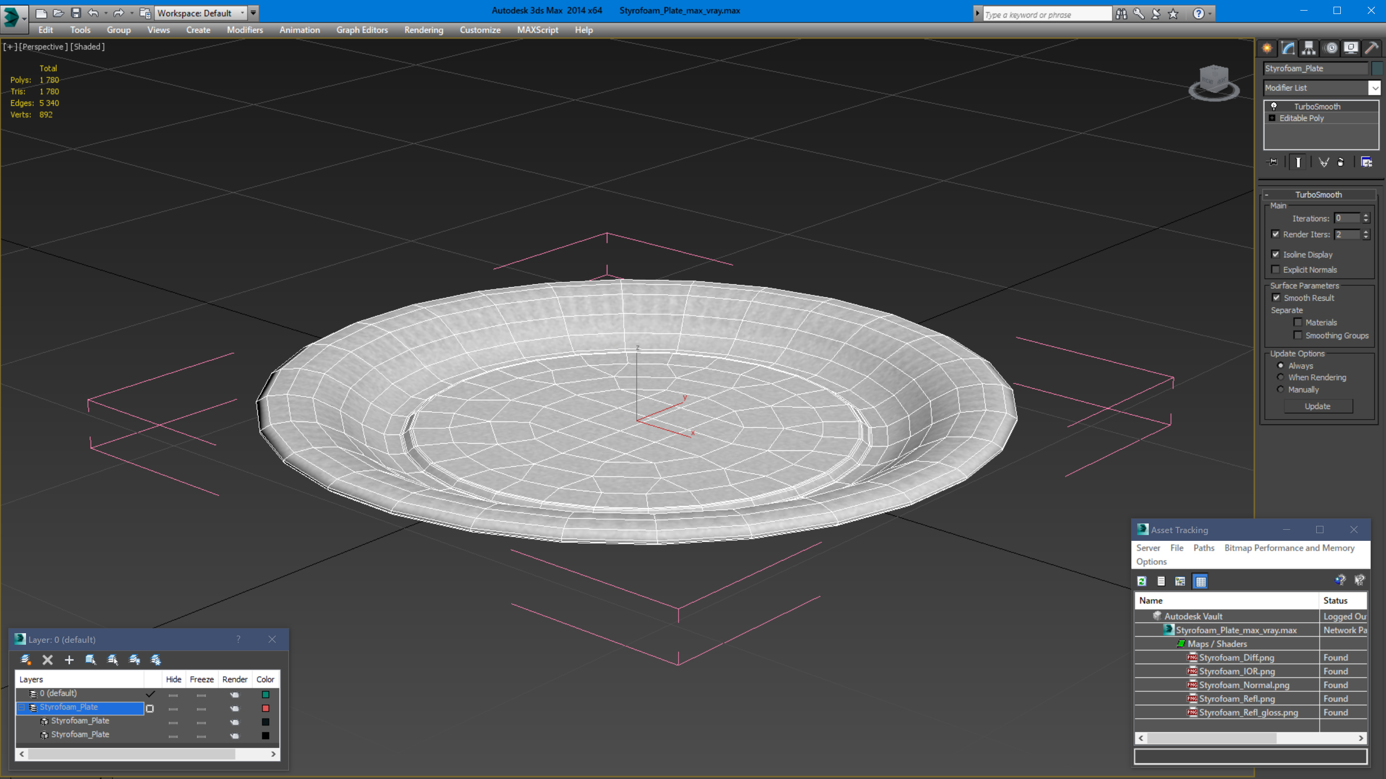This screenshot has width=1386, height=779.
Task: Click the Help question mark icon in title bar
Action: pyautogui.click(x=1198, y=14)
